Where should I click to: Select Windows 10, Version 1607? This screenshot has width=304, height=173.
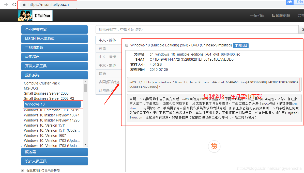(45, 135)
